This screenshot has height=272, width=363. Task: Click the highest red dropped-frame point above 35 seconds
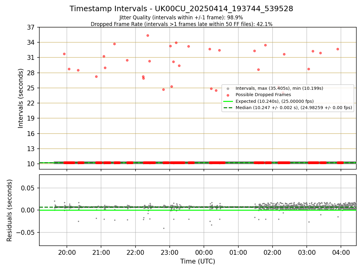(148, 35)
